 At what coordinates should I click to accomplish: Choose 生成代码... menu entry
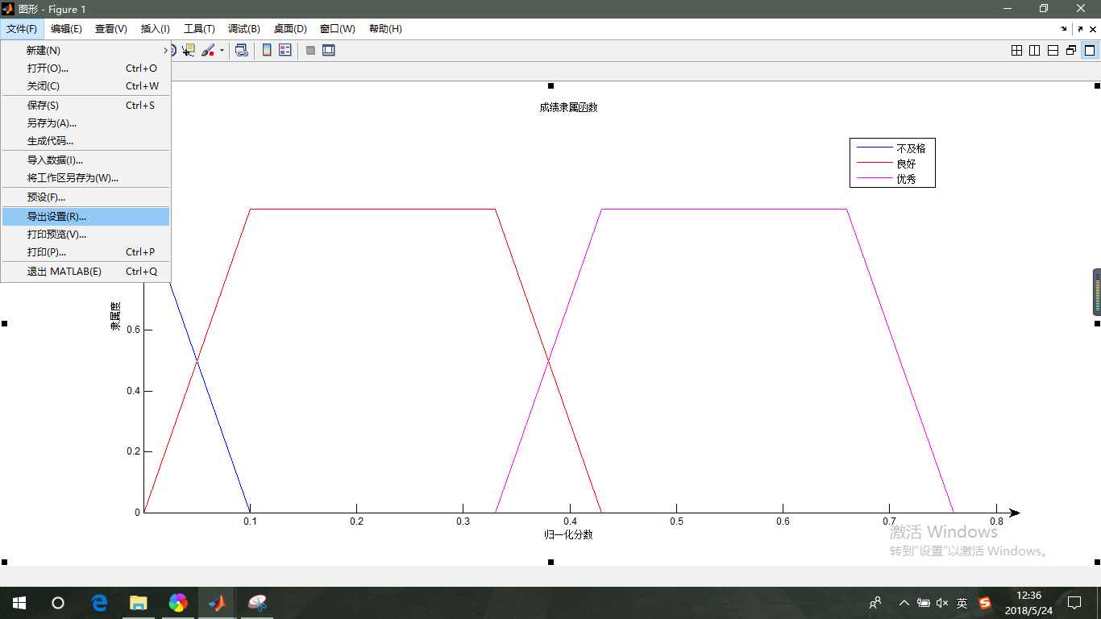(x=85, y=141)
